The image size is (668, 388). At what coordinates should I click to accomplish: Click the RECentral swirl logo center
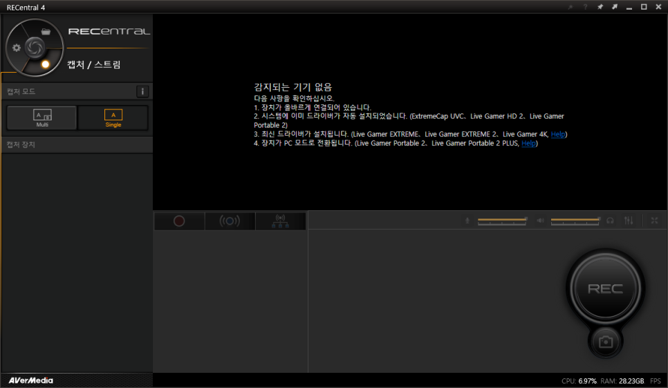[35, 47]
